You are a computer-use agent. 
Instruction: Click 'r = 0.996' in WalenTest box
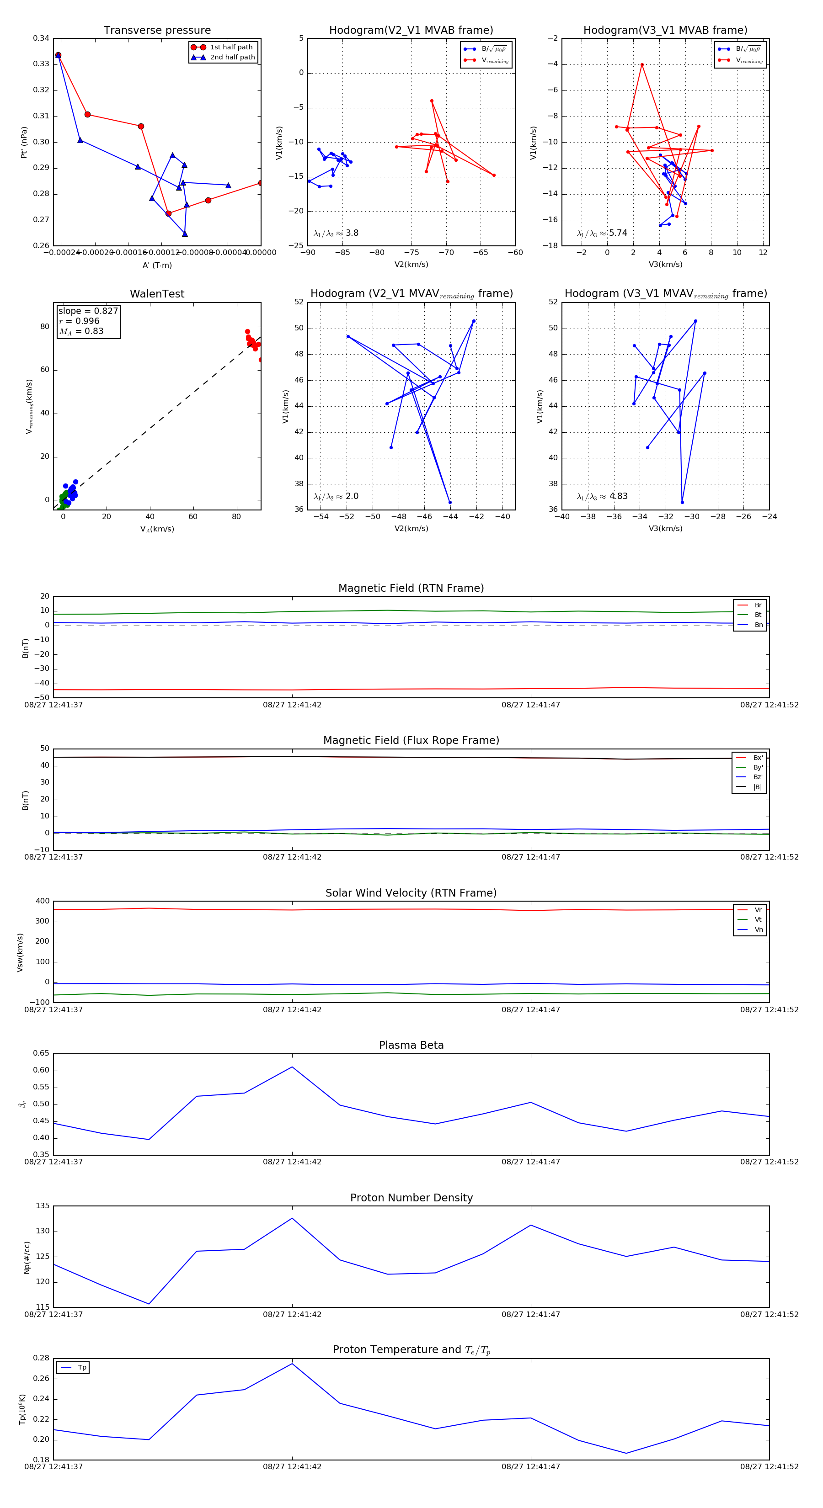(x=79, y=321)
